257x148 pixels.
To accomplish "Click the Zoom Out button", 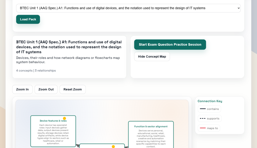I will 46,89.
